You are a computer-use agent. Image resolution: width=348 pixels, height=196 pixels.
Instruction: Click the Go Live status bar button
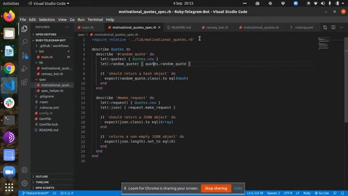(321, 193)
